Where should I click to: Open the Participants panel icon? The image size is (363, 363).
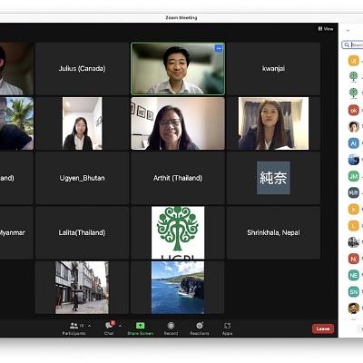74,326
